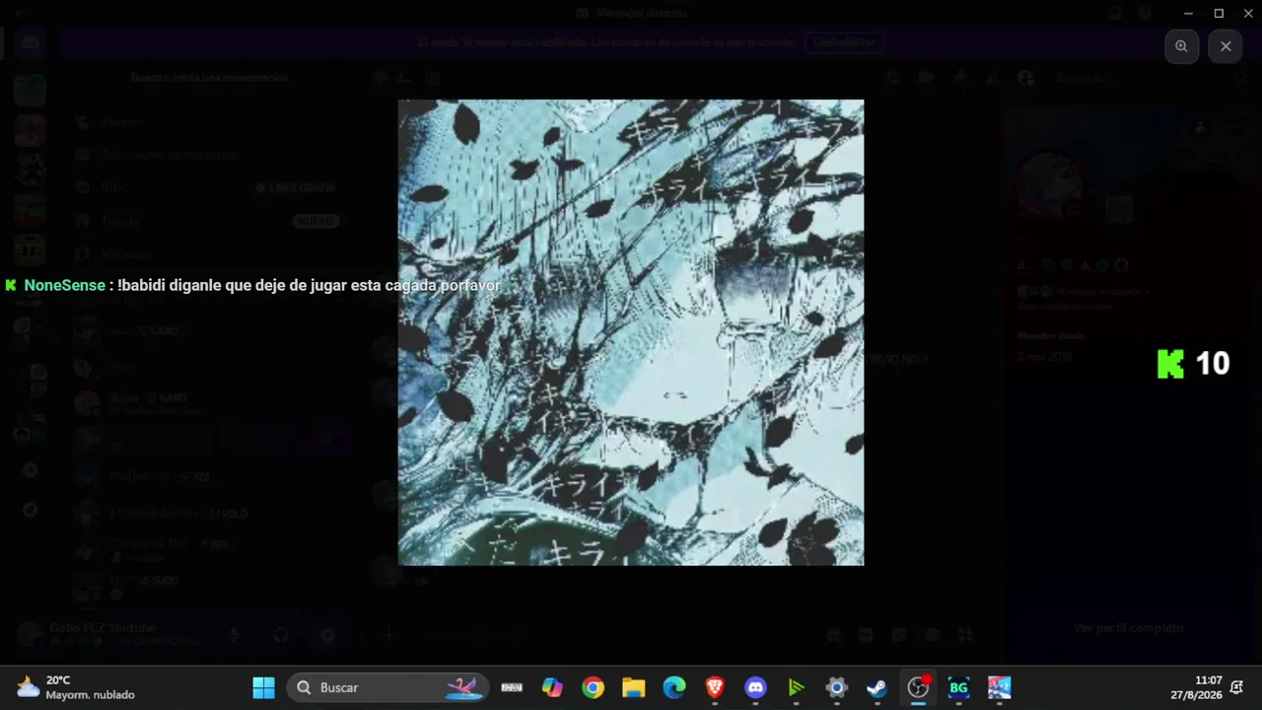This screenshot has height=710, width=1262.
Task: Open the notification center bell icon
Action: [x=1236, y=687]
